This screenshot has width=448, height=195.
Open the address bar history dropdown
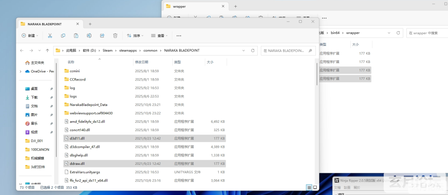244,50
